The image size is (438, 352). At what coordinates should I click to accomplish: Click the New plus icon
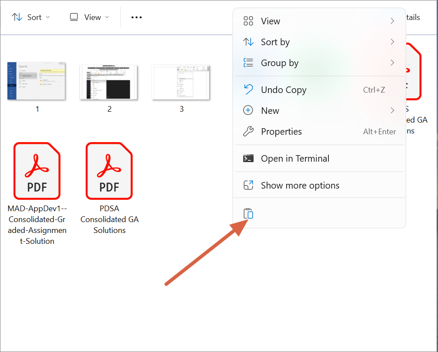click(248, 110)
